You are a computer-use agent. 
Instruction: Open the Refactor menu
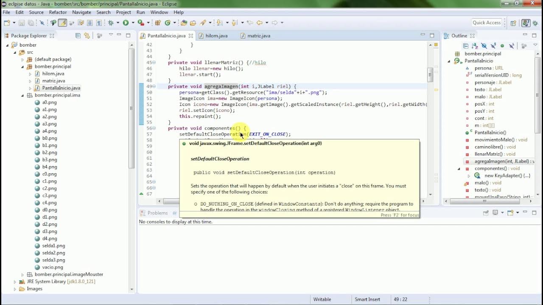(58, 12)
